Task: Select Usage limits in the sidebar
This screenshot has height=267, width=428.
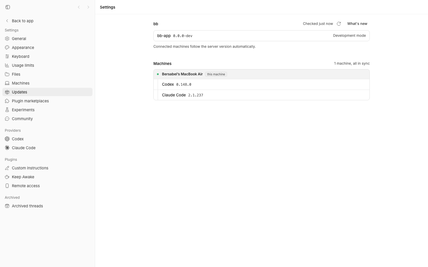Action: coord(47,65)
